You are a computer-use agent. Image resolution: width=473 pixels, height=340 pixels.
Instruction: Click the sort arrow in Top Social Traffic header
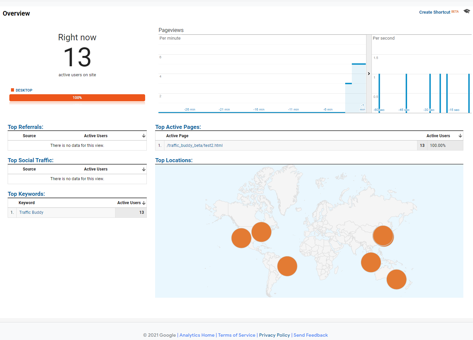(x=143, y=169)
